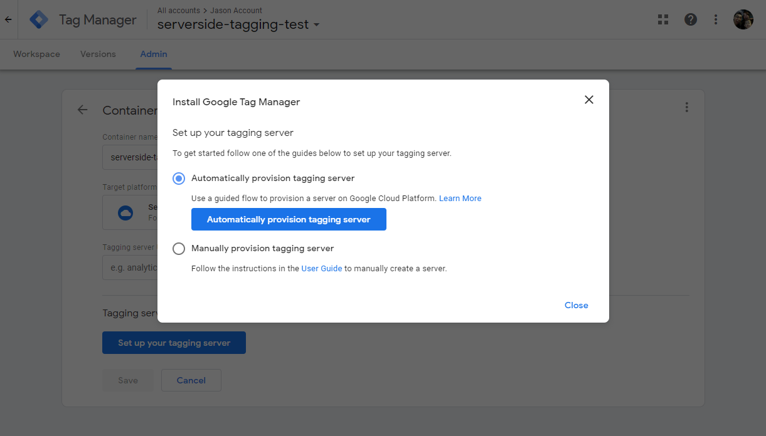This screenshot has height=436, width=766.
Task: Select Manually provision tagging server radio
Action: tap(179, 249)
